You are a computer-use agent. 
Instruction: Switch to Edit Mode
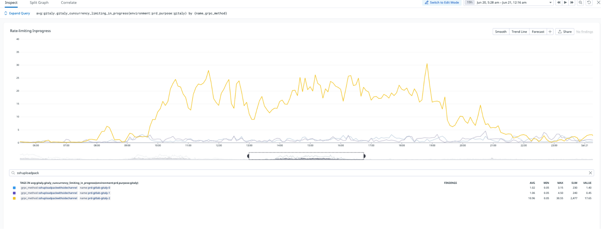[x=442, y=2]
